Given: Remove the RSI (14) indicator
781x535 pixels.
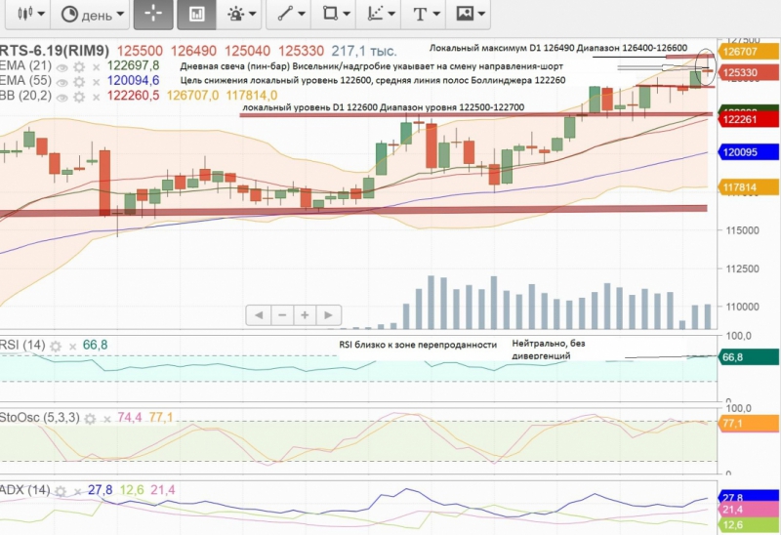Looking at the screenshot, I should click(72, 347).
